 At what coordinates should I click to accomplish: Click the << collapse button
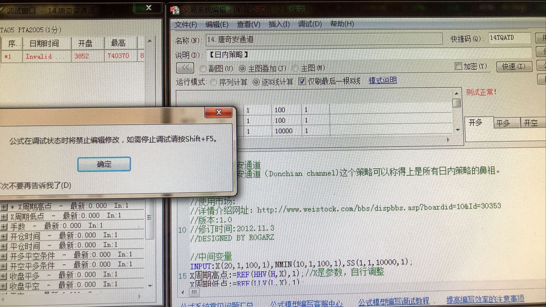[x=185, y=68]
